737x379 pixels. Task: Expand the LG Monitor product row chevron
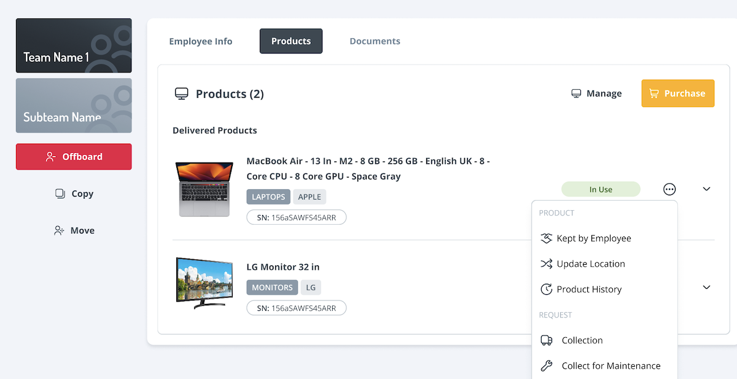(706, 287)
